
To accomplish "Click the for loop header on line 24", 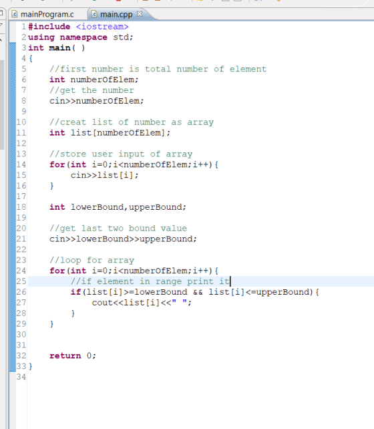I will [x=134, y=271].
